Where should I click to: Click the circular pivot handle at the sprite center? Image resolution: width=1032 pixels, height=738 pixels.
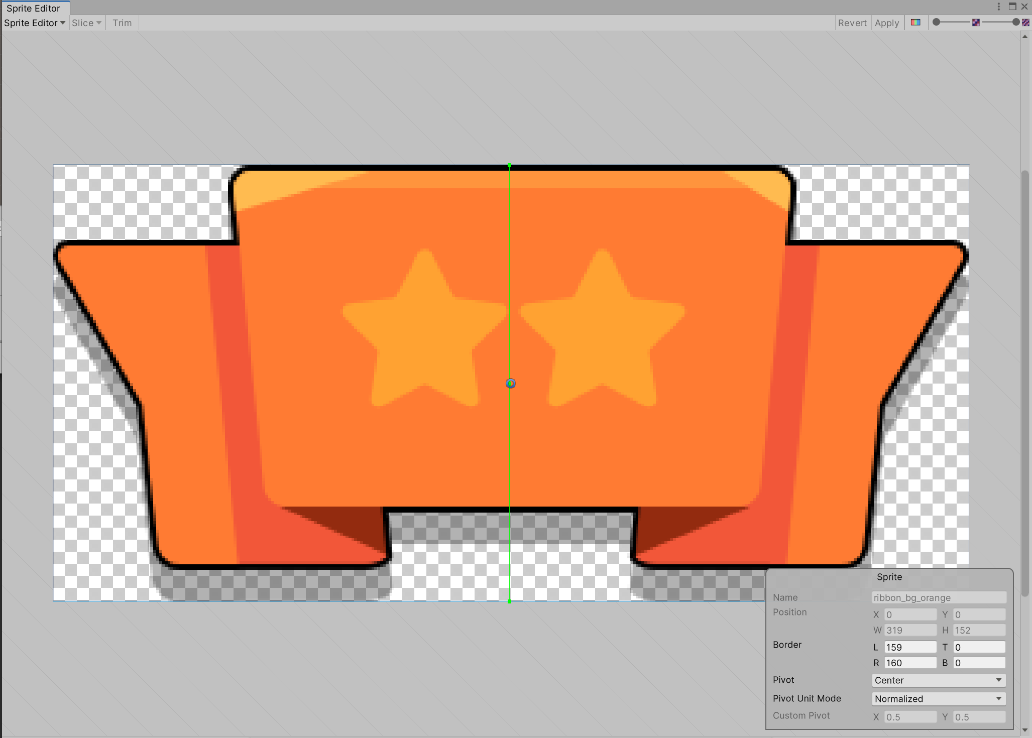(510, 384)
